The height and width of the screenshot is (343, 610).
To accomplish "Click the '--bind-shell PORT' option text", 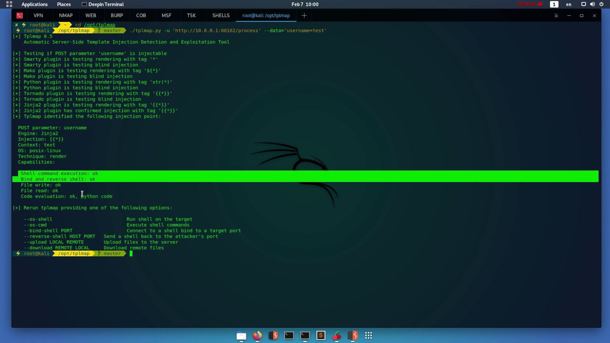I will [x=48, y=231].
